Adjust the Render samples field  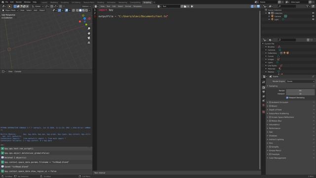tap(300, 90)
